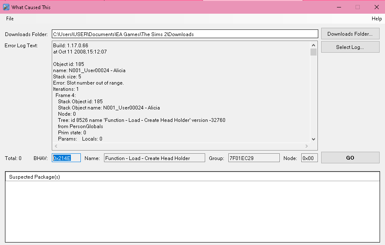The height and width of the screenshot is (245, 385).
Task: Click the horizontal scrollbar left arrow
Action: pyautogui.click(x=56, y=146)
